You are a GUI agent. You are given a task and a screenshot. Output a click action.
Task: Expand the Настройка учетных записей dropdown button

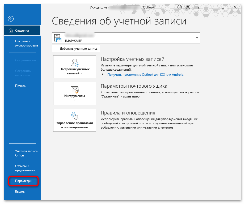tap(75, 71)
